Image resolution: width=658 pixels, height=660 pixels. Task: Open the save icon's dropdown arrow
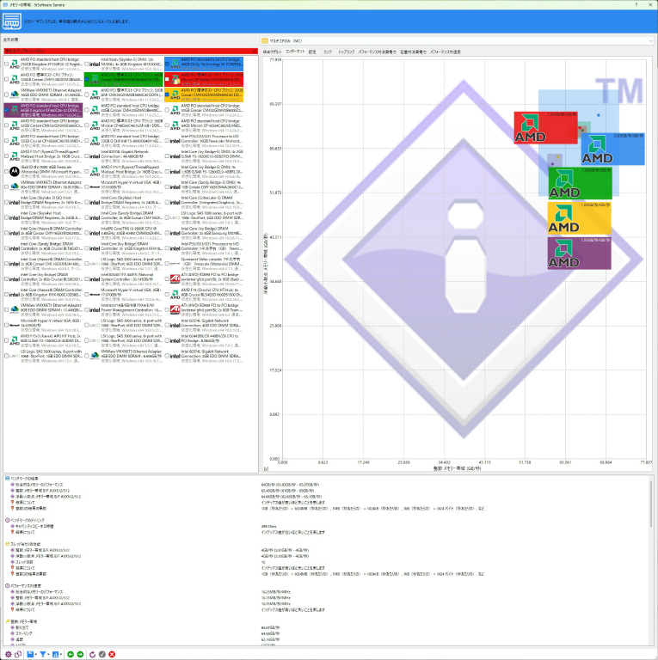click(x=36, y=654)
